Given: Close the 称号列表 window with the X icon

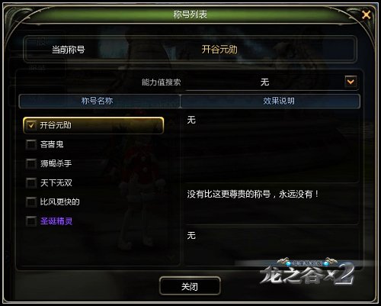Looking at the screenshot, I should [x=366, y=14].
